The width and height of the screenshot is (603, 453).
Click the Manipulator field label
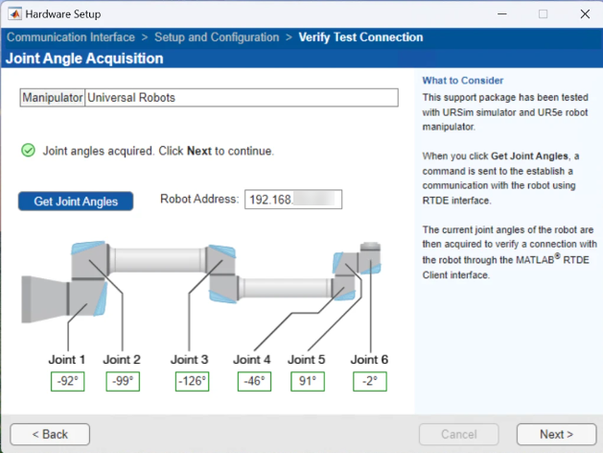(x=53, y=98)
